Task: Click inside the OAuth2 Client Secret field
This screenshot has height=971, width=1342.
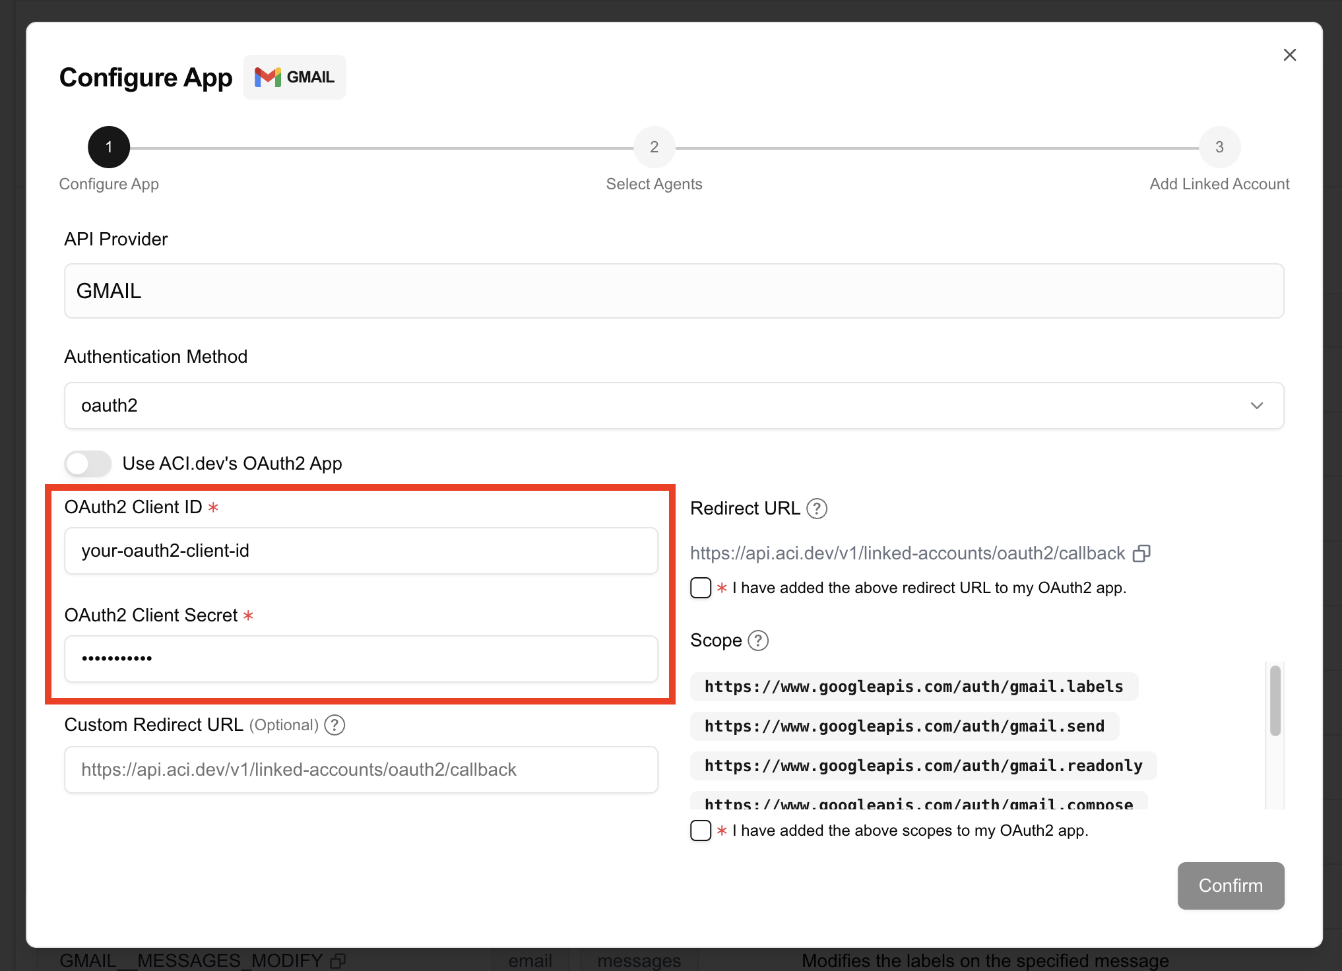Action: [x=361, y=659]
